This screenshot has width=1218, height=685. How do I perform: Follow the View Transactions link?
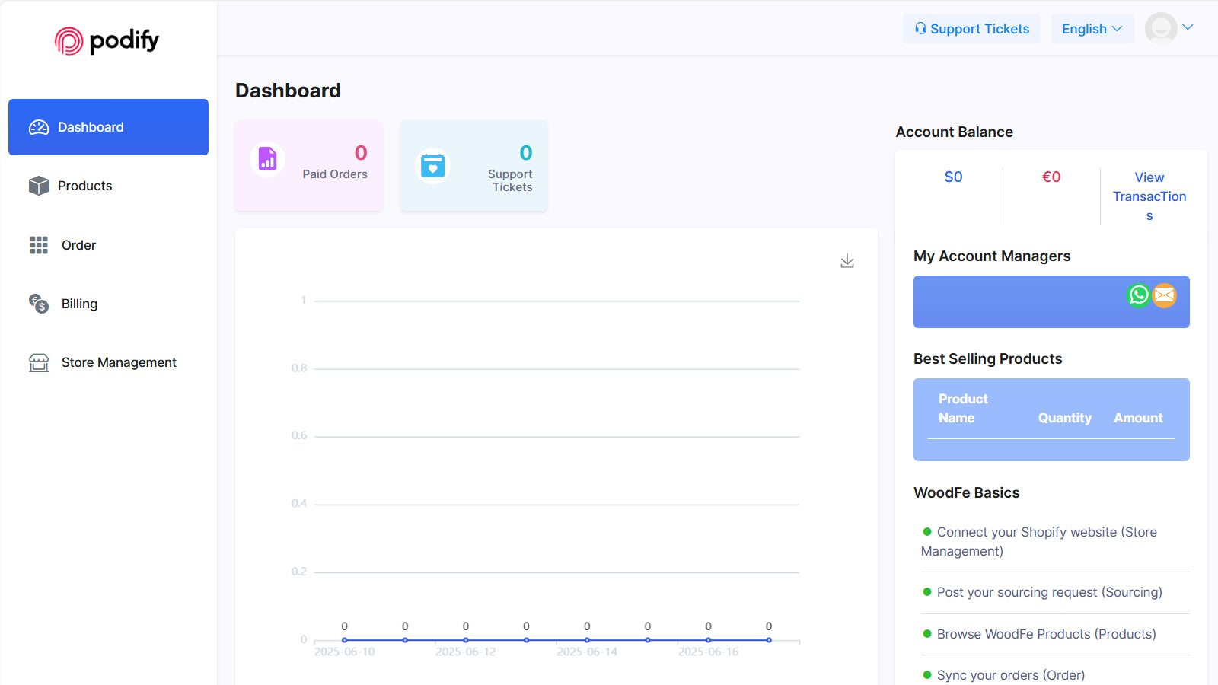pyautogui.click(x=1149, y=196)
